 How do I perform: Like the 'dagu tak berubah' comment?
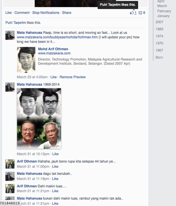[x=55, y=179]
